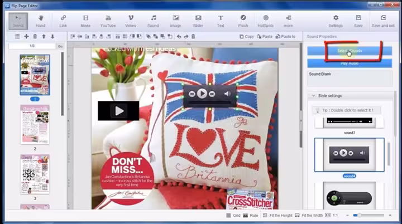The width and height of the screenshot is (402, 224).
Task: Insert a Flash object
Action: click(x=243, y=21)
